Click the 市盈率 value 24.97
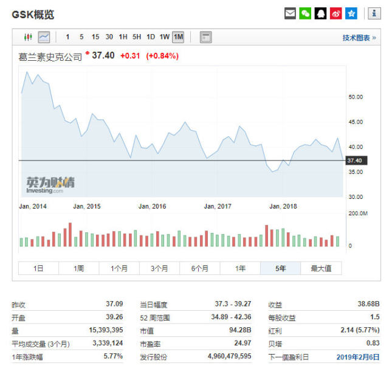The width and height of the screenshot is (389, 371). (243, 343)
